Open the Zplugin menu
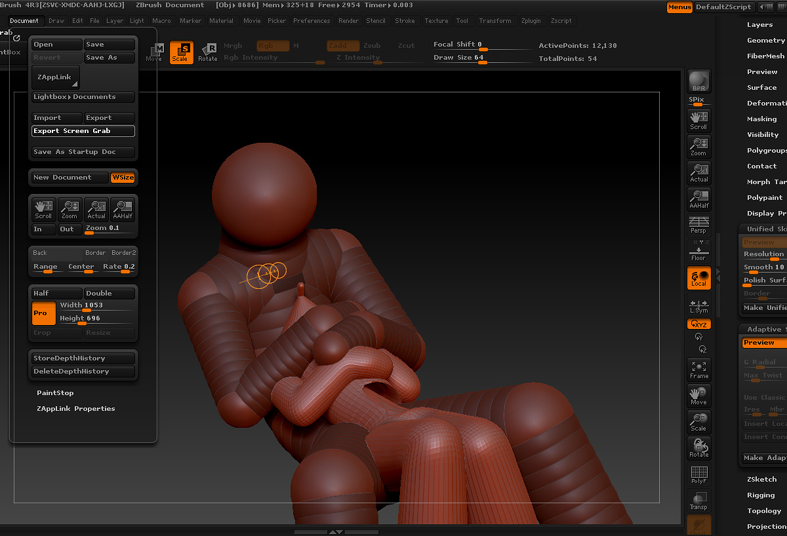This screenshot has height=536, width=787. click(x=531, y=21)
